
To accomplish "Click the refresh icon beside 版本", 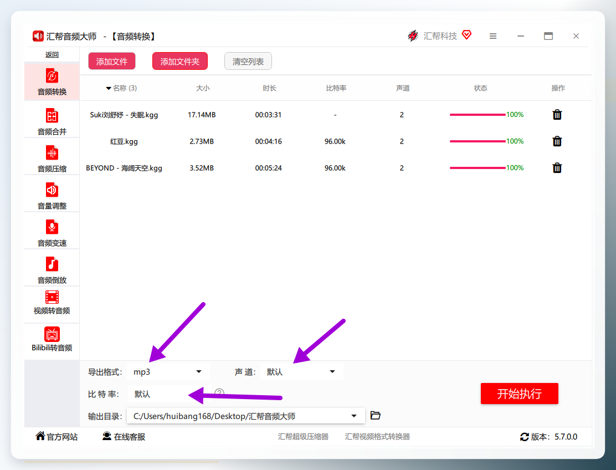I will click(525, 437).
